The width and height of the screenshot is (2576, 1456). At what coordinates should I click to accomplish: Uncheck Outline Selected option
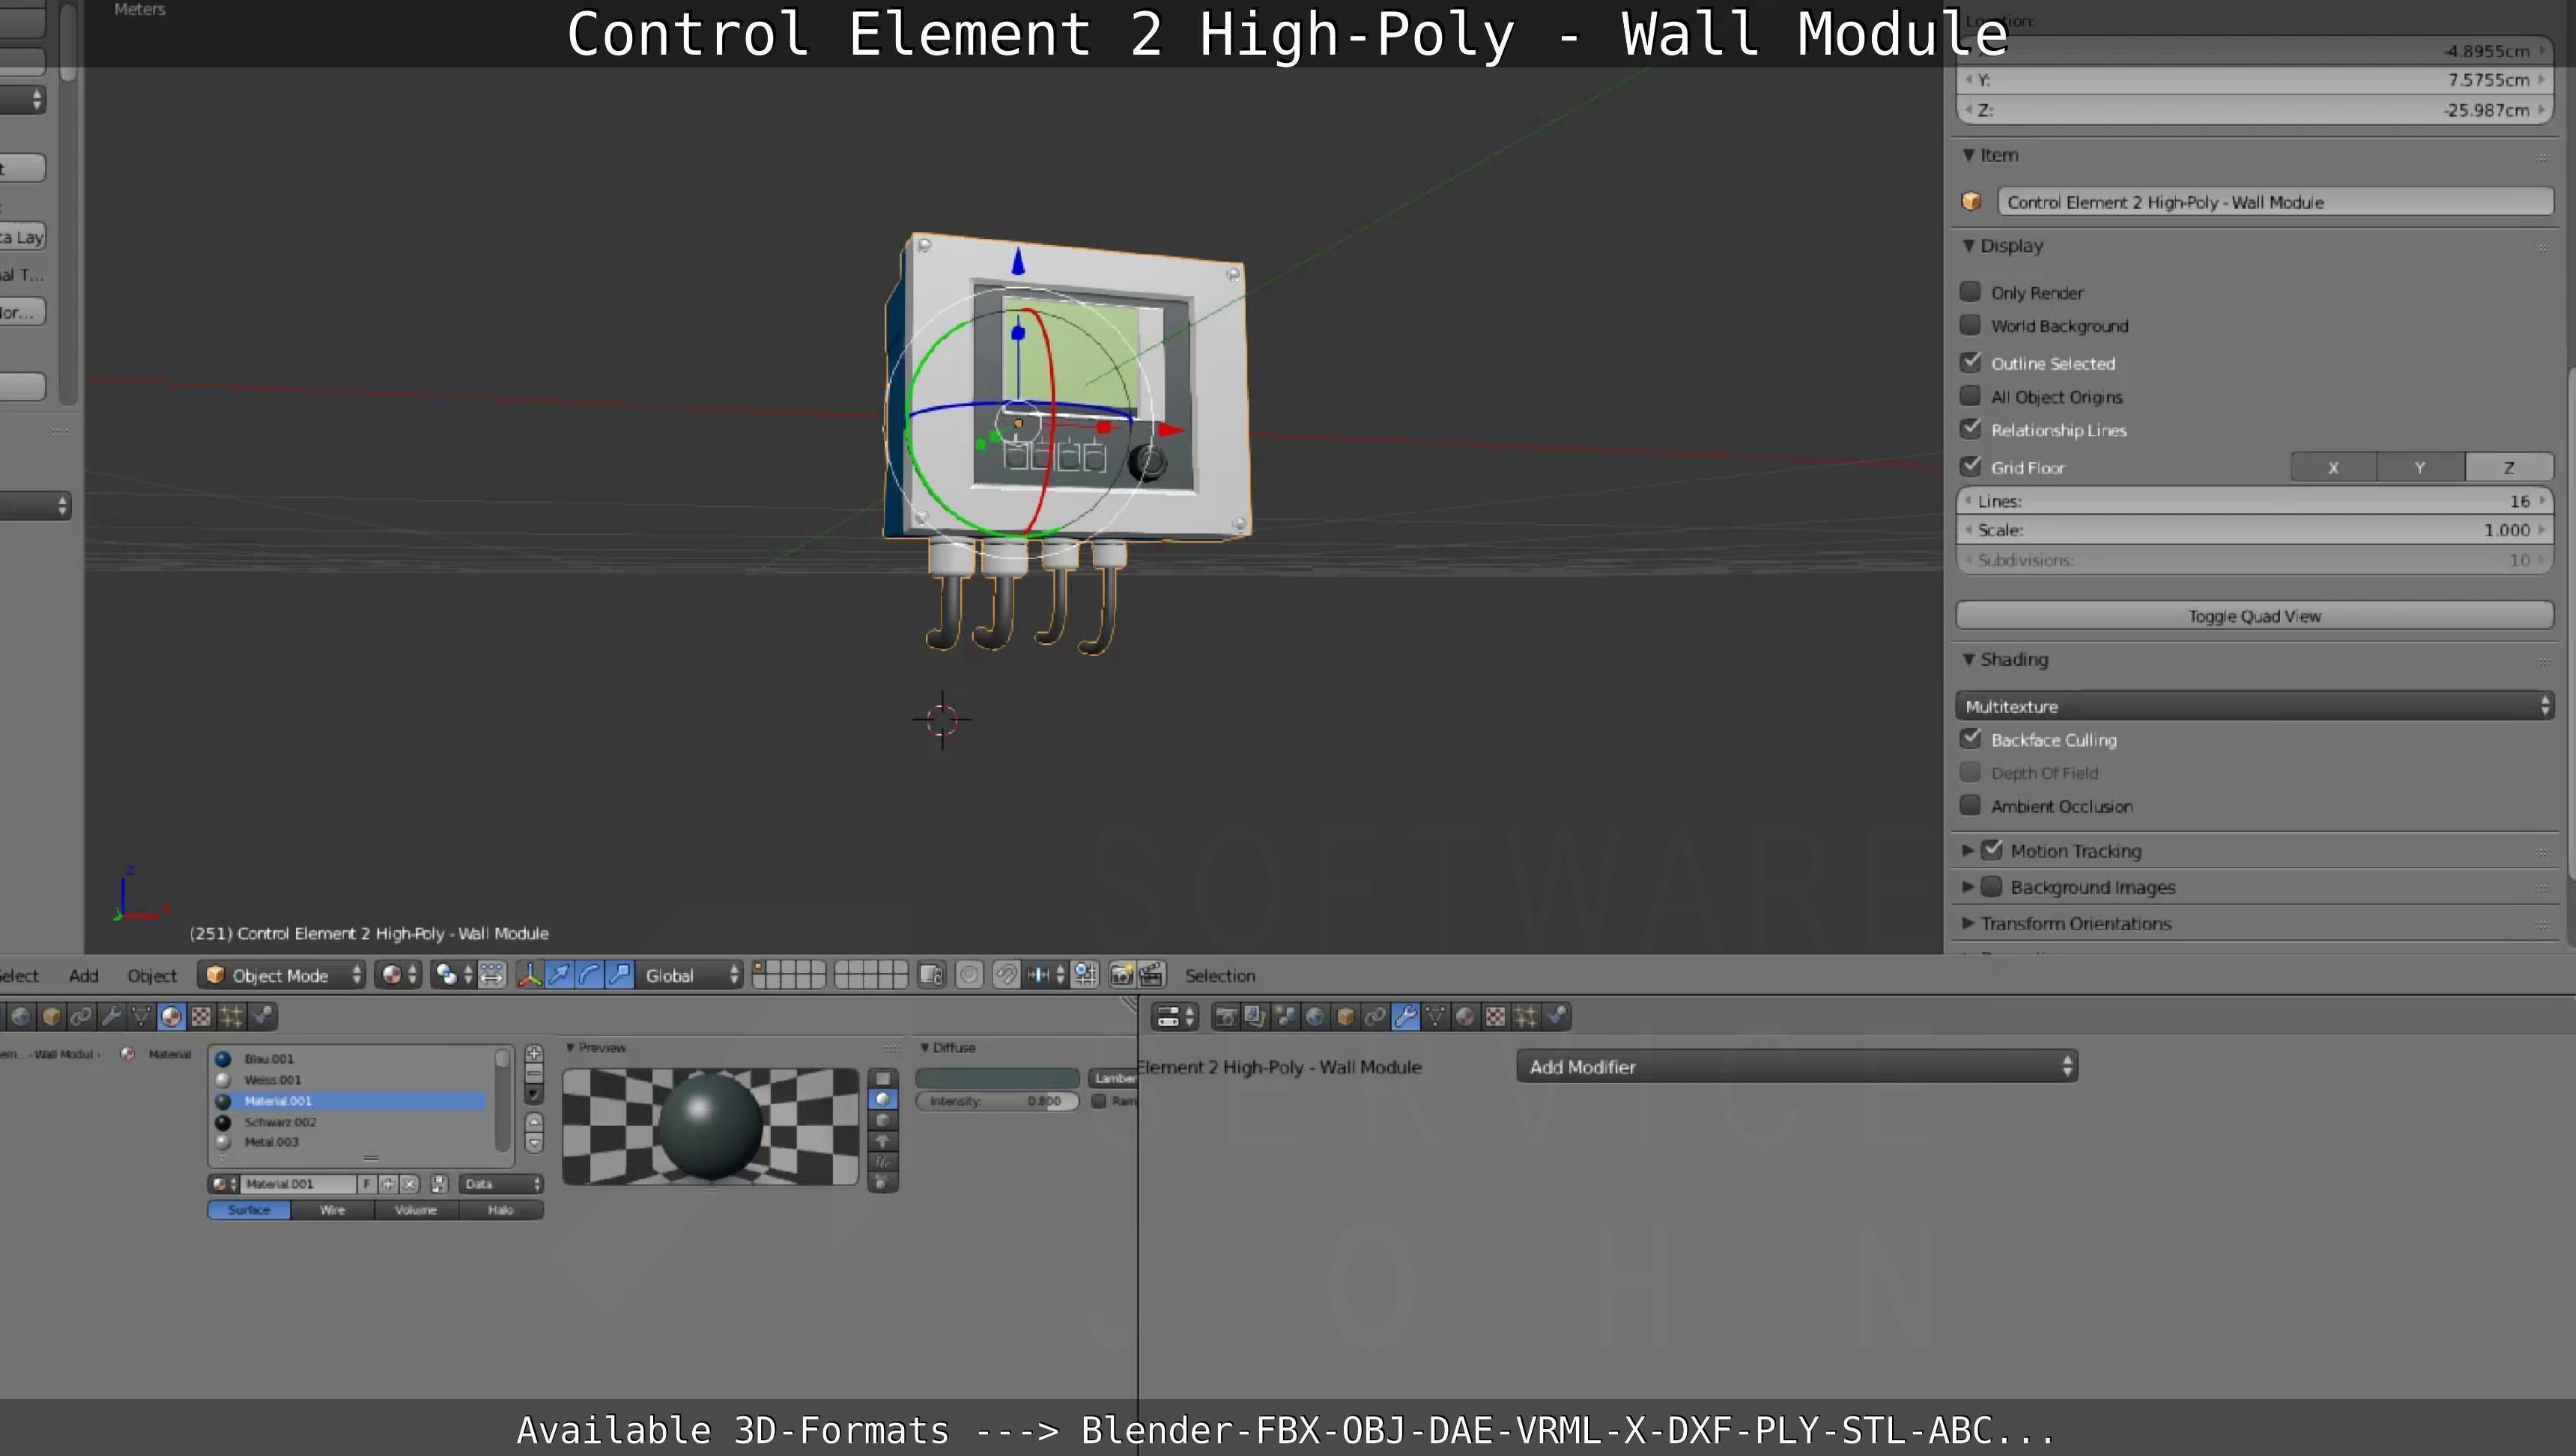[1970, 362]
